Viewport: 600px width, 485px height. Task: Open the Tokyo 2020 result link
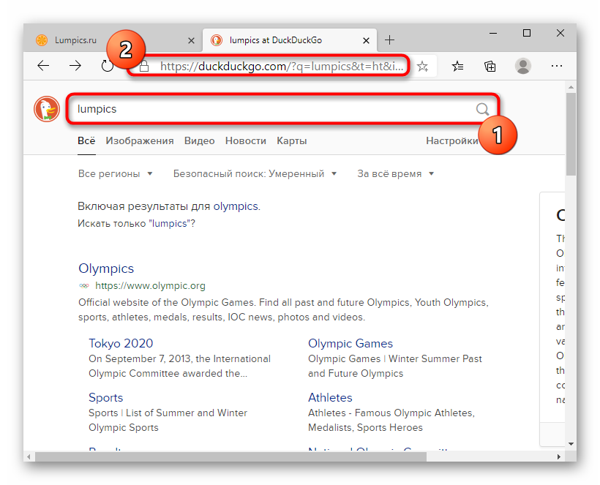click(x=121, y=343)
